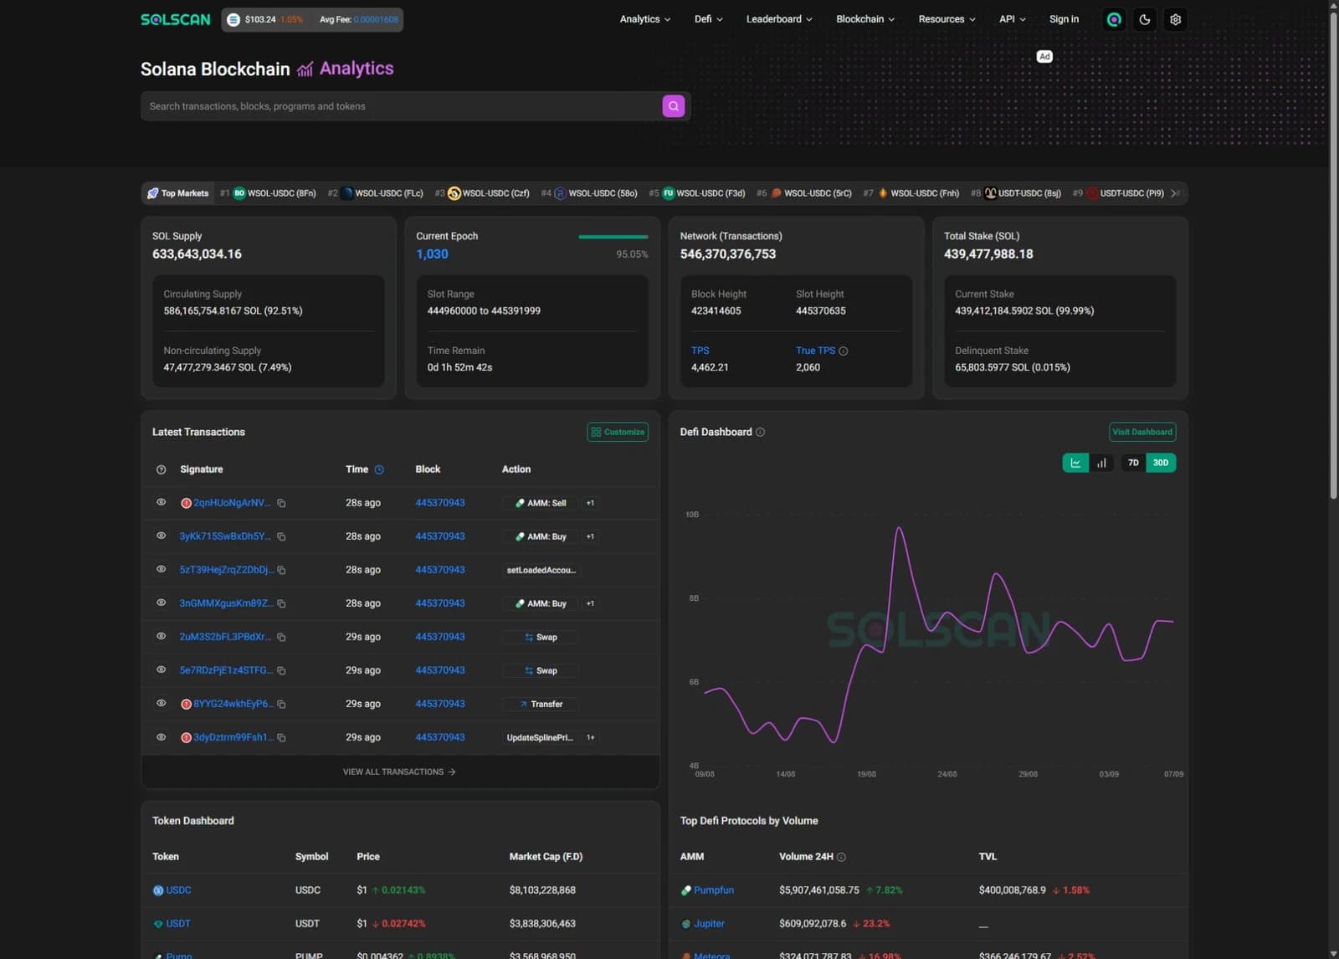Toggle eye for 3yKk715SwBxDh5Y transaction

pyautogui.click(x=161, y=536)
